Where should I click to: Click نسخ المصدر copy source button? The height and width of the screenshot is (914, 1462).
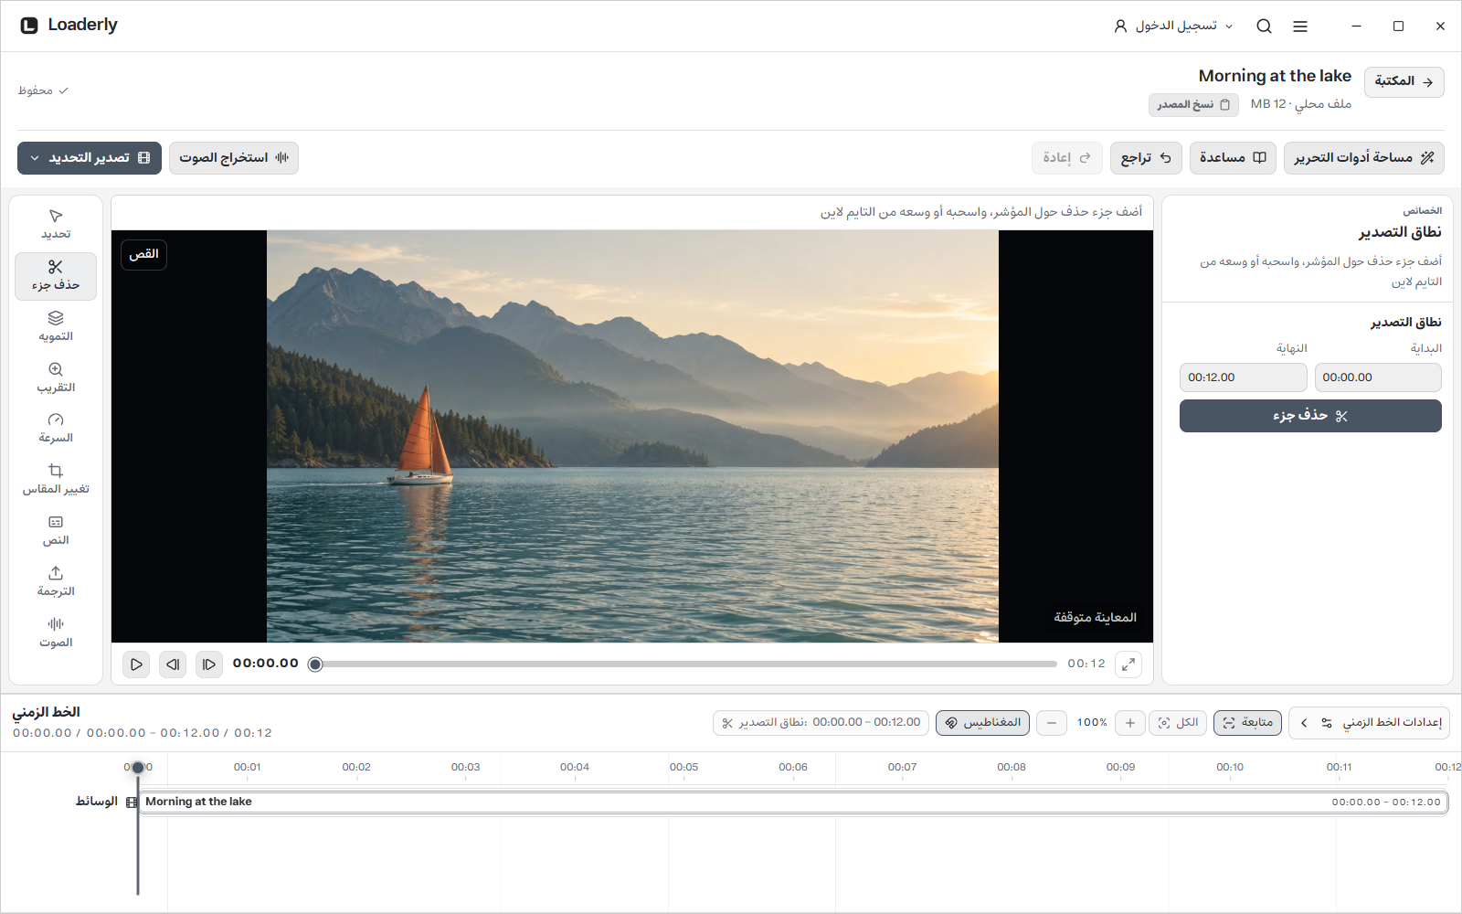[x=1193, y=105]
